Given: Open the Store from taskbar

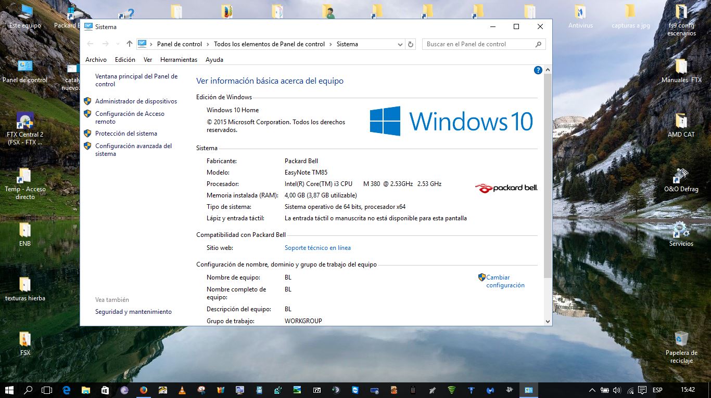Looking at the screenshot, I should pos(105,390).
